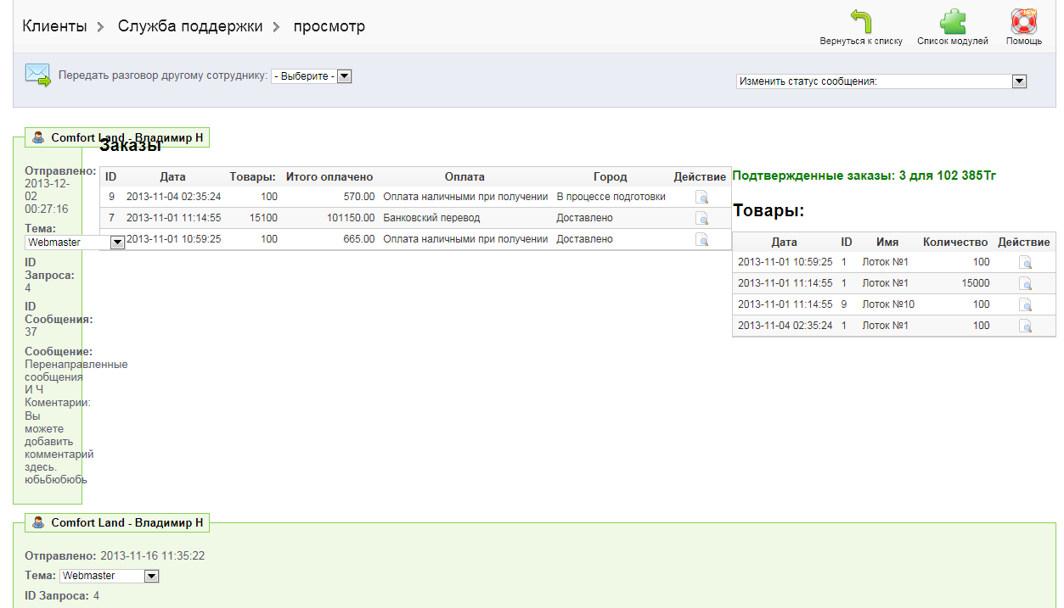Click the envelope transfer conversation icon
The image size is (1064, 608).
pos(37,75)
